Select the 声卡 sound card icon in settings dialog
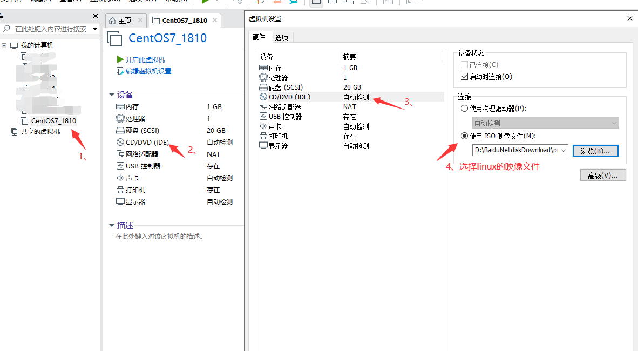Viewport: 638px width, 351px height. (x=263, y=126)
